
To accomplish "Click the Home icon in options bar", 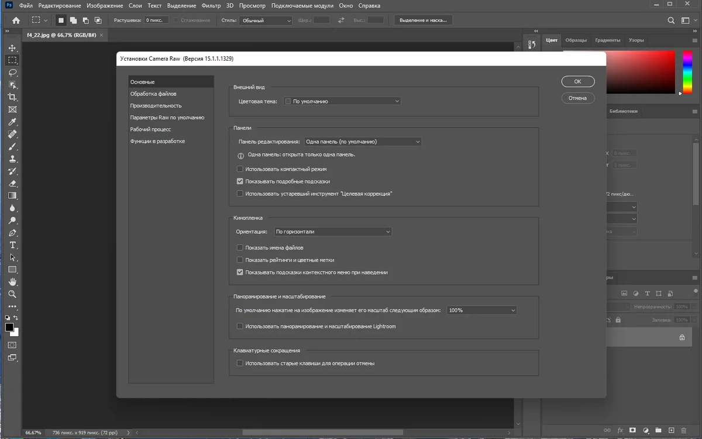I will click(16, 20).
